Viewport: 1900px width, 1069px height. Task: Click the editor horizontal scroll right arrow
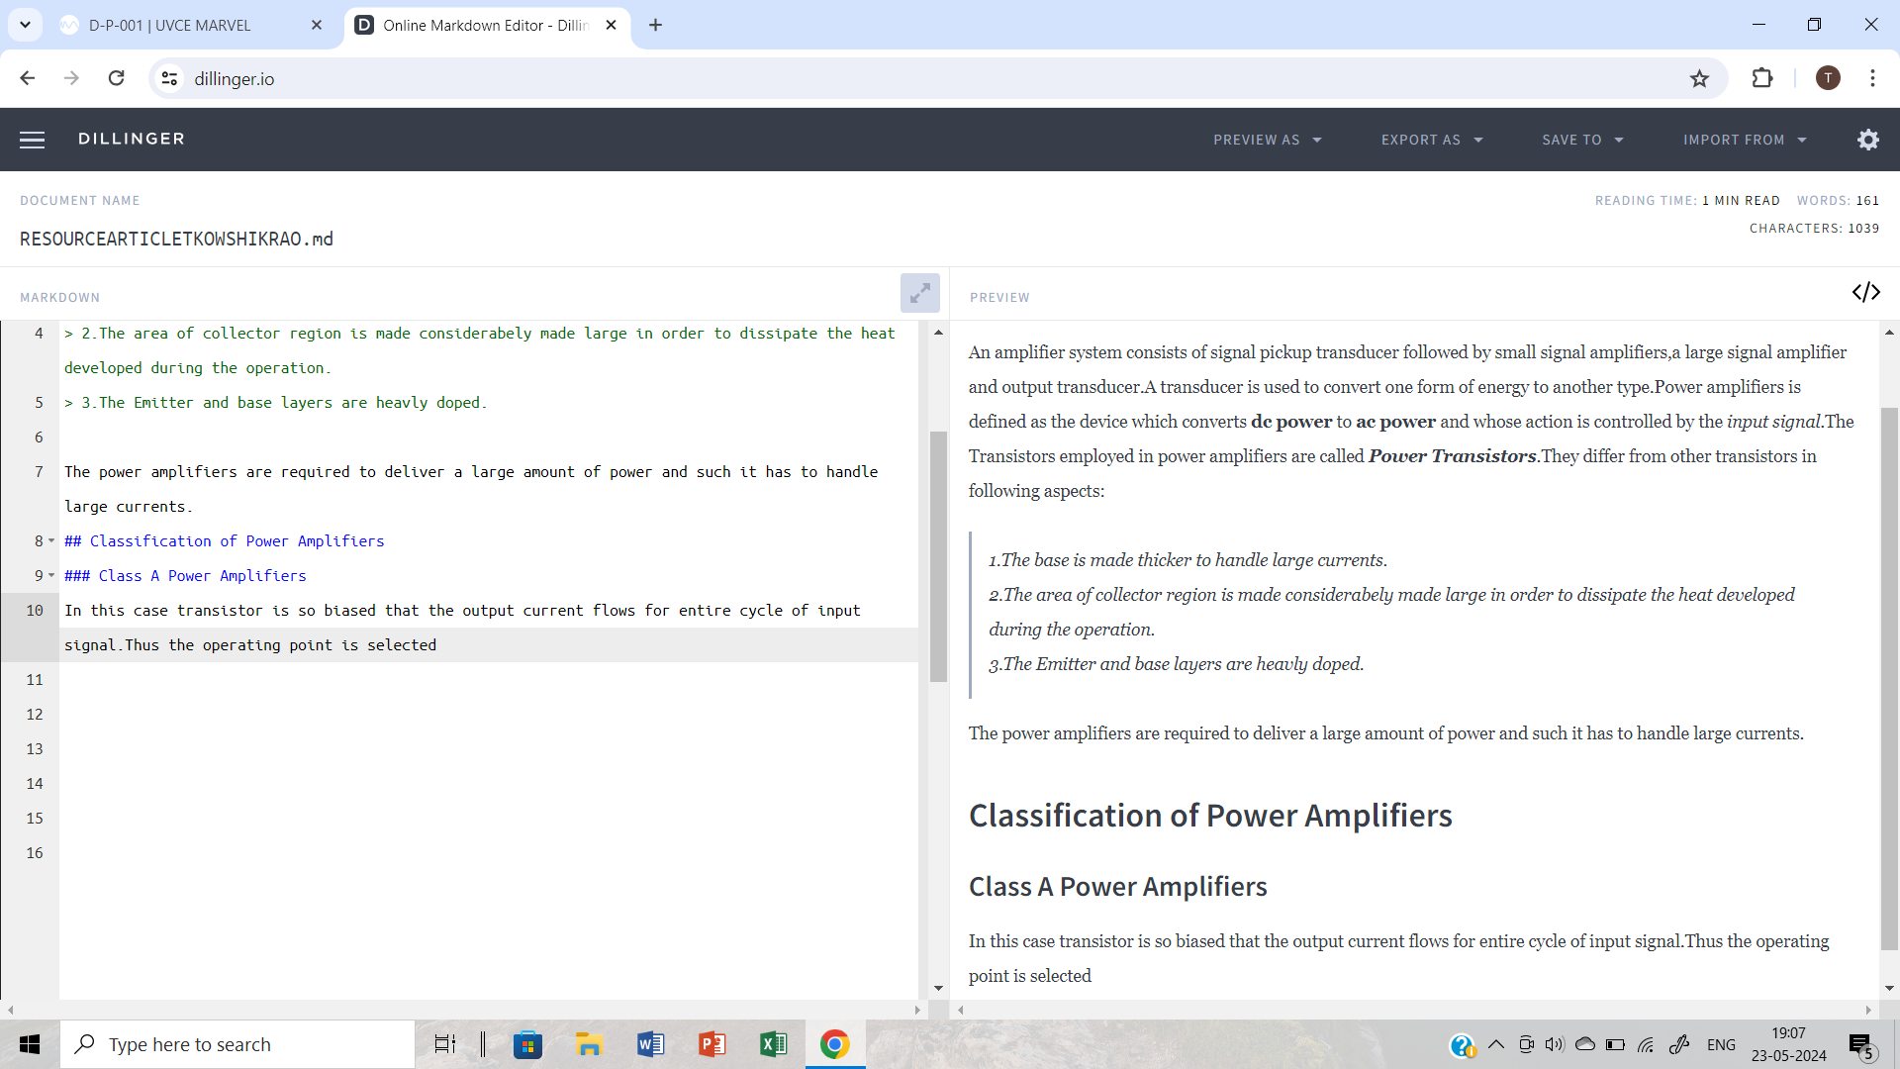coord(917,1010)
